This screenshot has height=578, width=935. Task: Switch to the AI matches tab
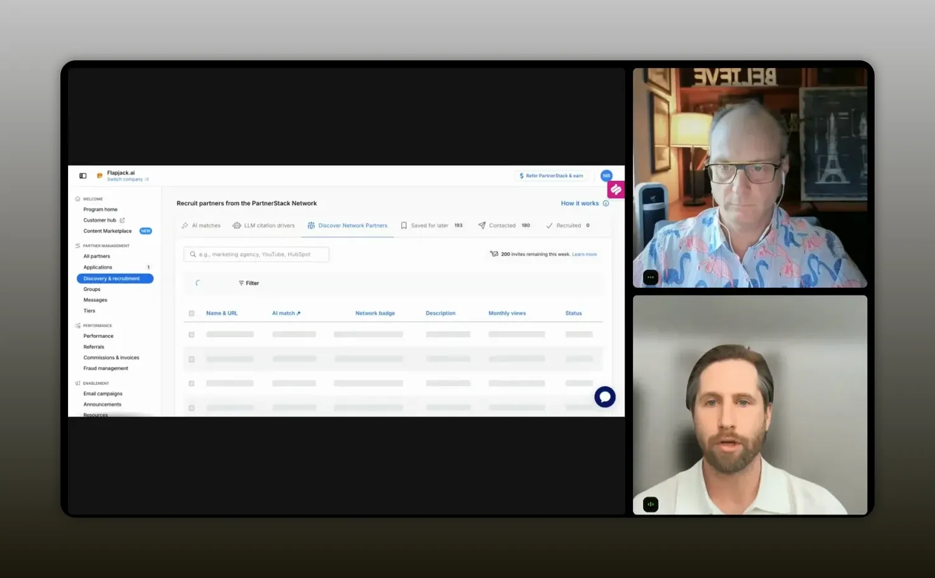201,225
